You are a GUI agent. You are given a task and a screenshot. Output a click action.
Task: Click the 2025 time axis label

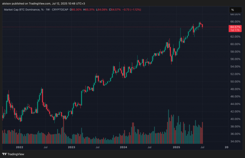(176, 147)
